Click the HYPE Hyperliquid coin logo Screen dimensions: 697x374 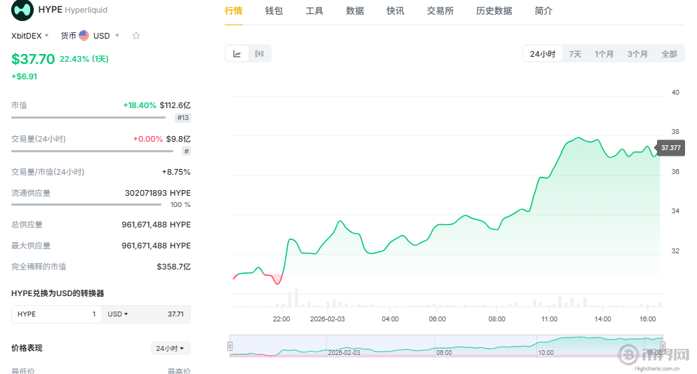point(22,10)
